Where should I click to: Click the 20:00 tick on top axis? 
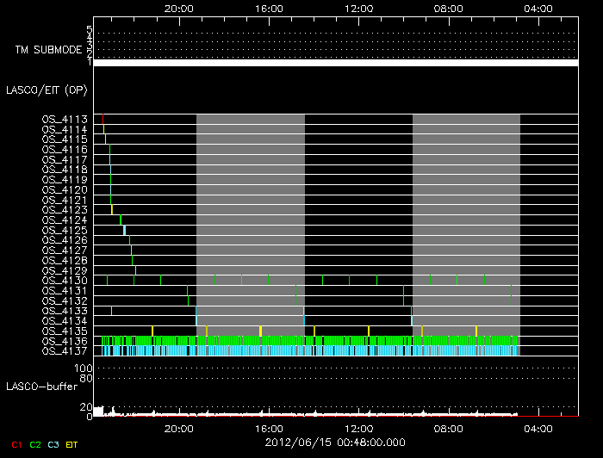click(178, 7)
